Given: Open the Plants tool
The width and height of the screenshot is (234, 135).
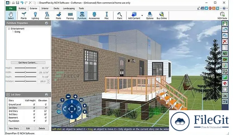Looking at the screenshot, I should pos(24,16).
